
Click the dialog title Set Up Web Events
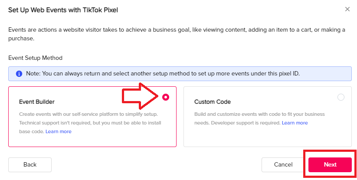coord(63,10)
